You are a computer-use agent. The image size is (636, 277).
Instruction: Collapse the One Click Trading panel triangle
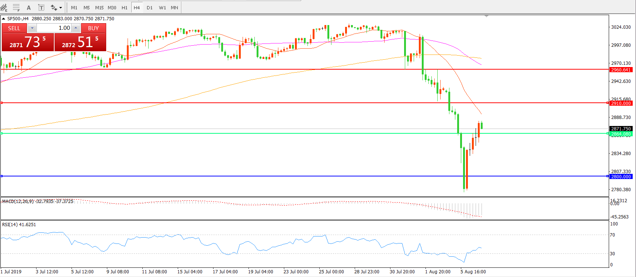4,18
